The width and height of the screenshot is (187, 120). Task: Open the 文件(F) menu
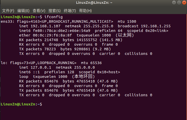(8, 11)
